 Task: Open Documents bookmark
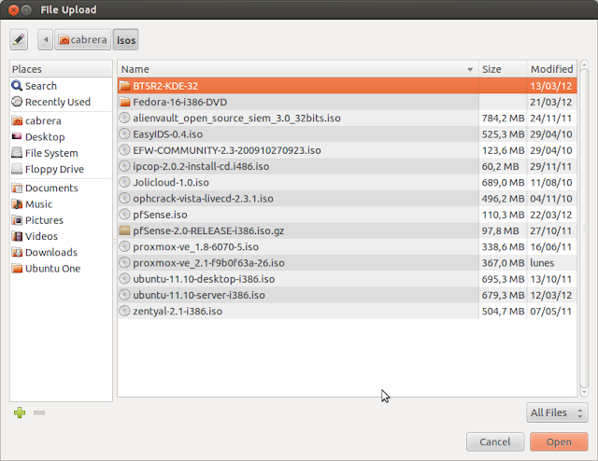click(x=61, y=188)
